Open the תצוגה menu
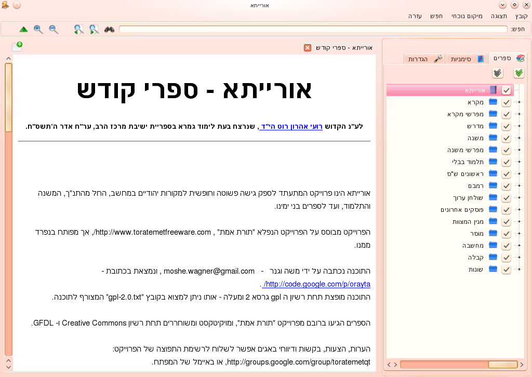The height and width of the screenshot is (377, 532). [499, 16]
